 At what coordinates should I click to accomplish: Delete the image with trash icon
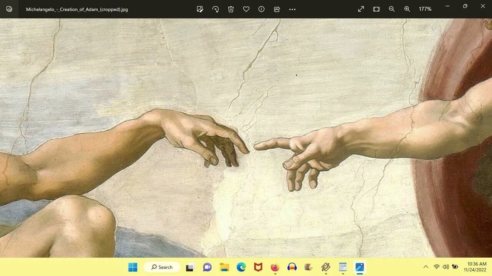pyautogui.click(x=231, y=9)
